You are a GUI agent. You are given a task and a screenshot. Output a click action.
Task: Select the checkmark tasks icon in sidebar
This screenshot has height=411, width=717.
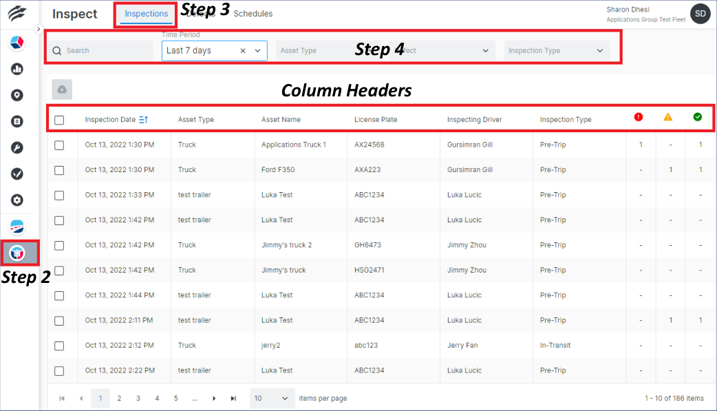pos(16,173)
